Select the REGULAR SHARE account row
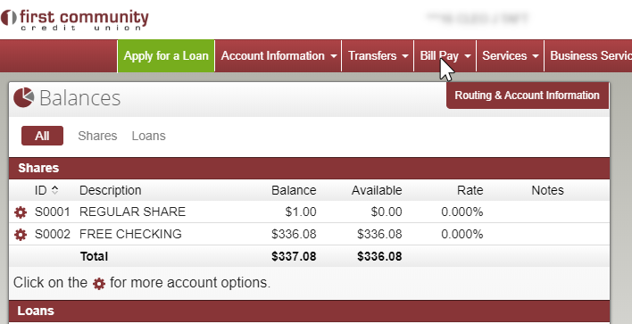The height and width of the screenshot is (324, 632). click(x=309, y=212)
